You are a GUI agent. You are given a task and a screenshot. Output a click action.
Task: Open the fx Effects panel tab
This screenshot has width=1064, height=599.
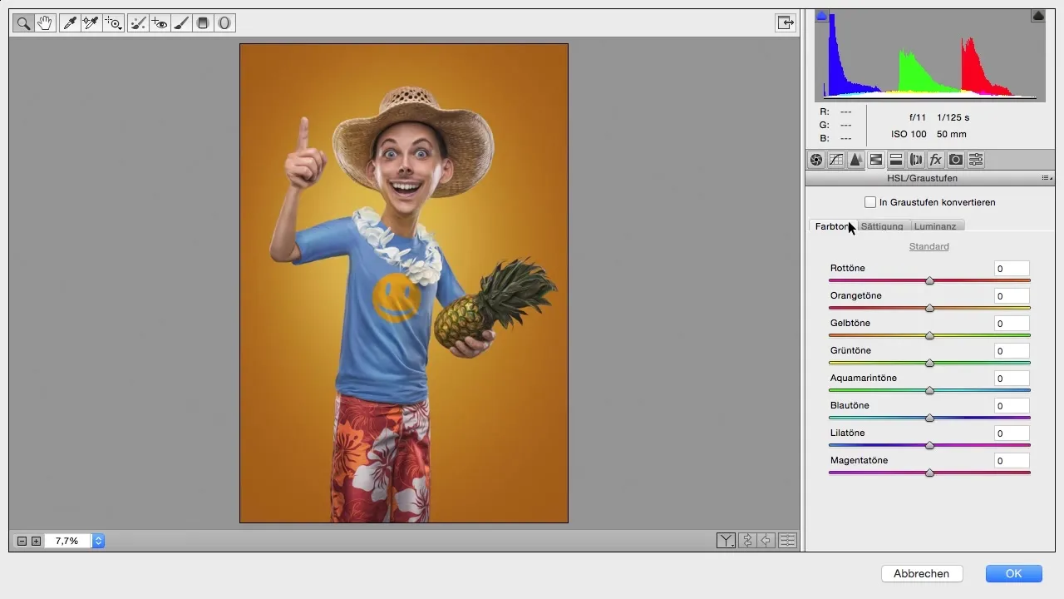(936, 160)
